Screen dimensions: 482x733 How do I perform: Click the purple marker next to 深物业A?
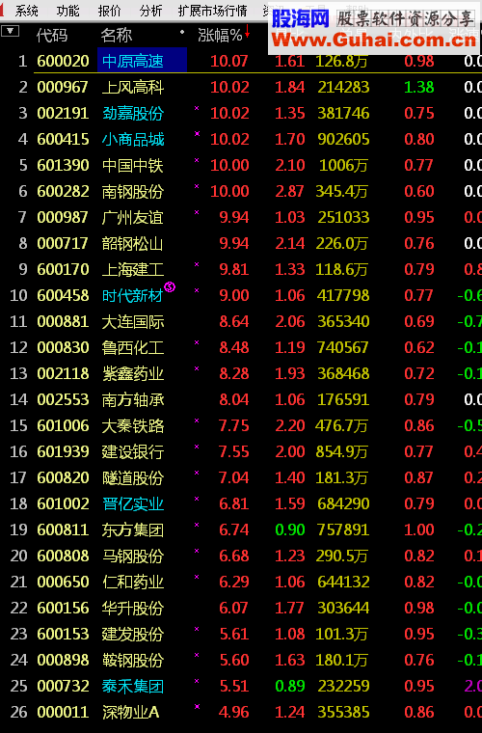click(x=197, y=707)
